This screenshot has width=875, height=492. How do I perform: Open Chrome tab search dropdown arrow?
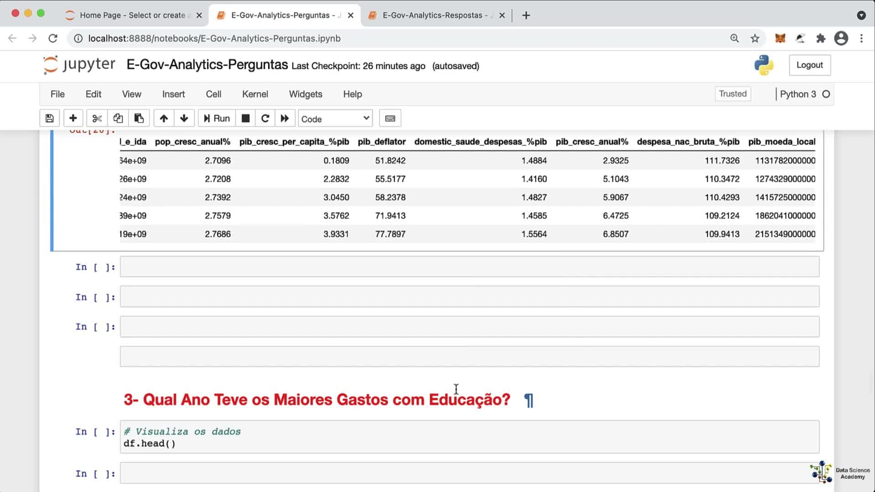pyautogui.click(x=861, y=15)
